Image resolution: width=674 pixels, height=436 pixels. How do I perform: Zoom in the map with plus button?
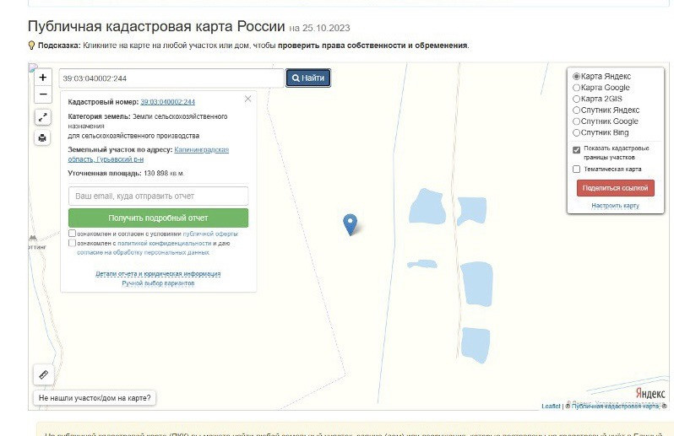[43, 78]
